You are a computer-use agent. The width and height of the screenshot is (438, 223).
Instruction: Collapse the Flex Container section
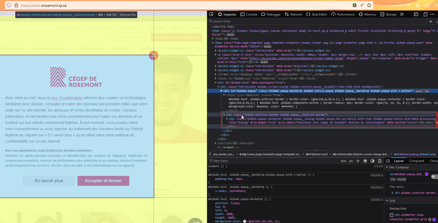pyautogui.click(x=387, y=167)
